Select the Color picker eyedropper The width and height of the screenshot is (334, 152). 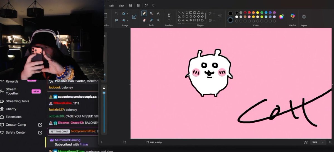point(151,20)
